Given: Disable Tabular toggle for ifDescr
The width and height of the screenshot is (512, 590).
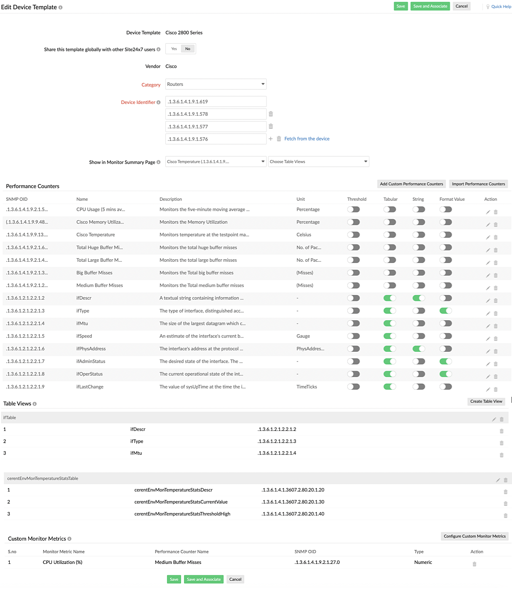Looking at the screenshot, I should pos(389,298).
